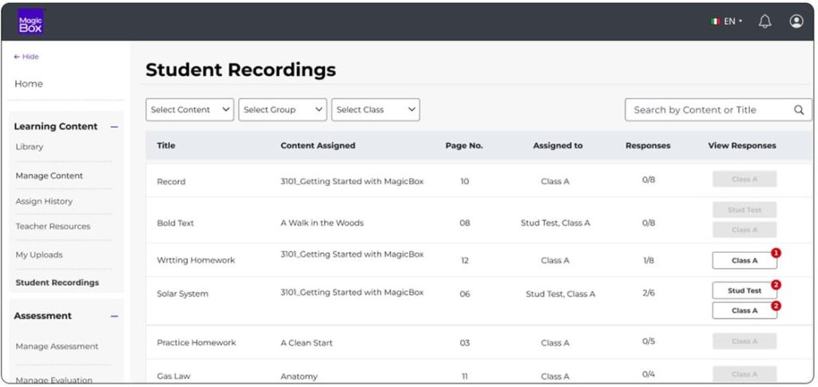Collapse the Learning Content section

114,127
